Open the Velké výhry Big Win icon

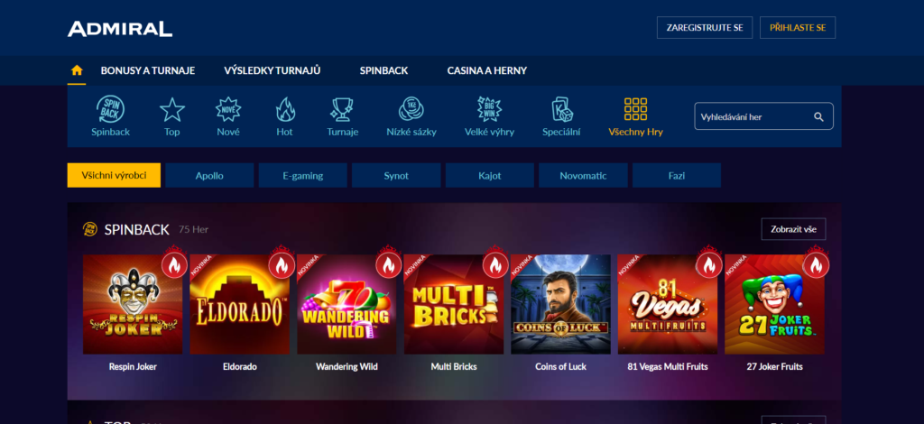[489, 109]
